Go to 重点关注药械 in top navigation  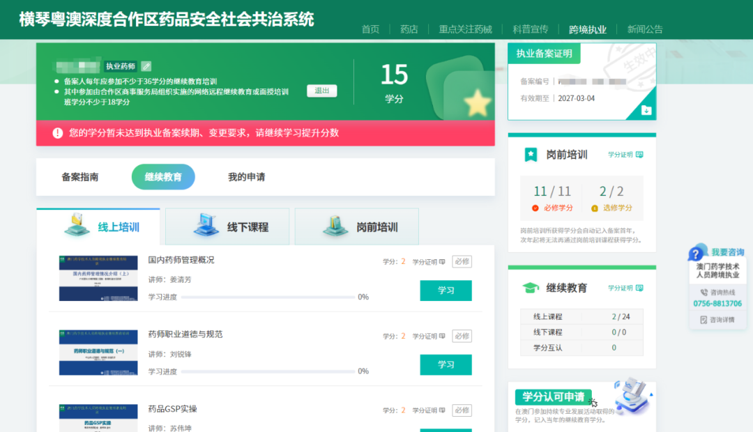[465, 29]
